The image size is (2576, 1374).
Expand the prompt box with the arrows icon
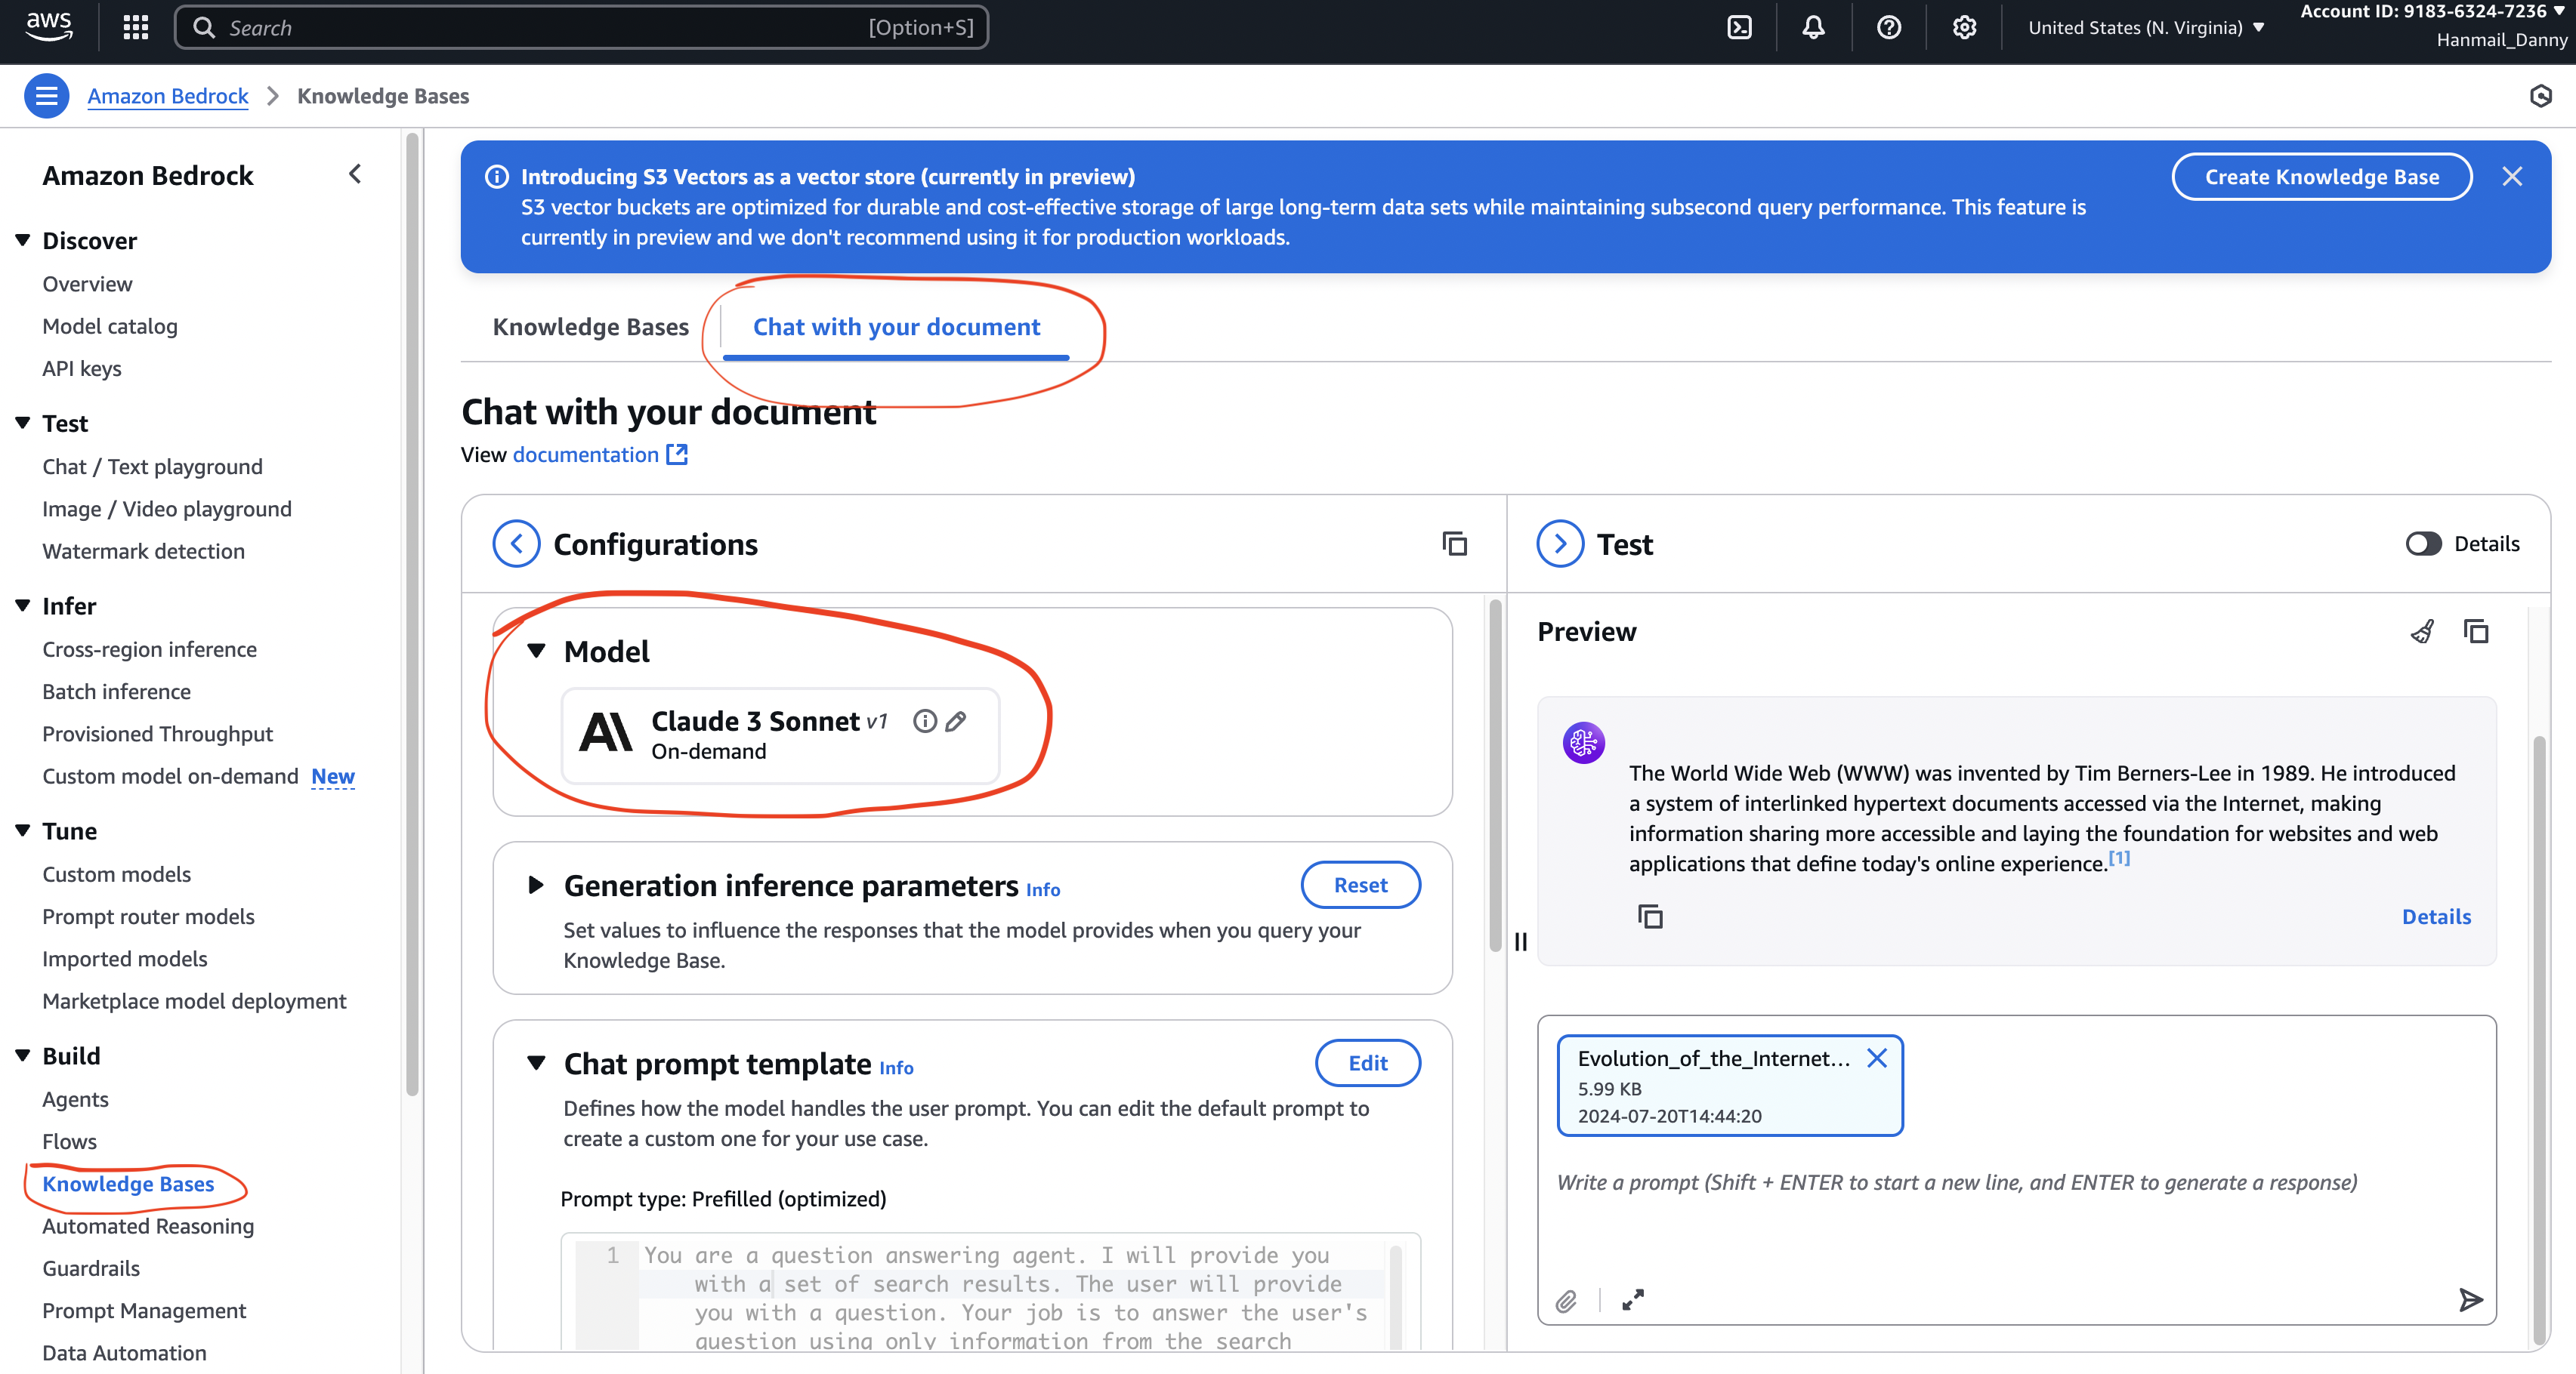1633,1300
